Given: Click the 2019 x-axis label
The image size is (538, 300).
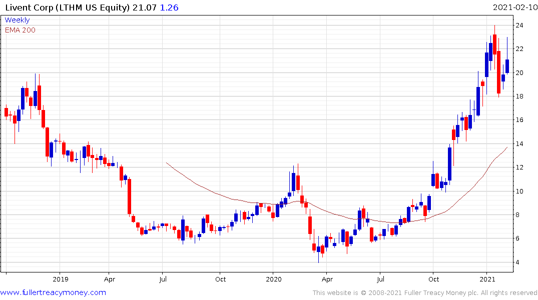Looking at the screenshot, I should pos(61,279).
